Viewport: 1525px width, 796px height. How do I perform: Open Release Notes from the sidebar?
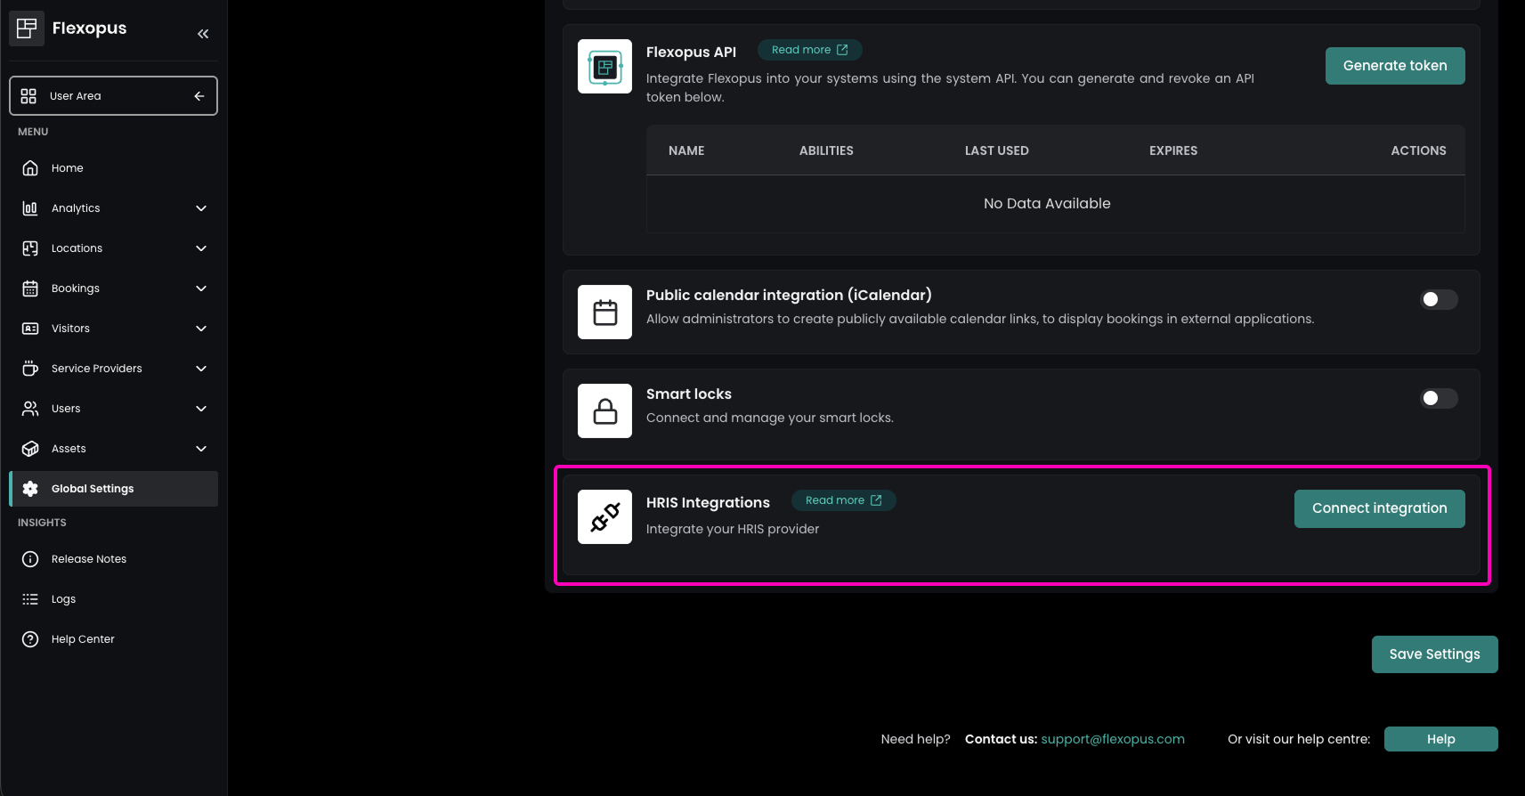[88, 559]
